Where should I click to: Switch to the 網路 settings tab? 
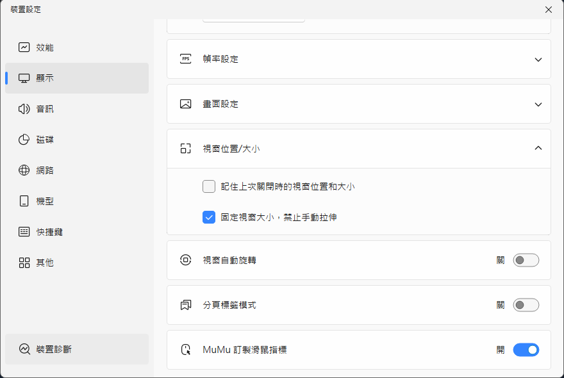click(x=77, y=170)
